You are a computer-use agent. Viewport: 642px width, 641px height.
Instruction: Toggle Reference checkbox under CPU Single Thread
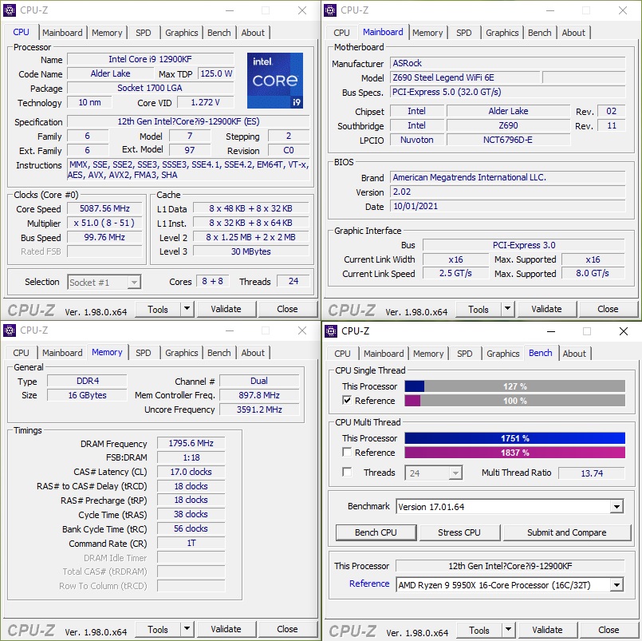click(347, 401)
